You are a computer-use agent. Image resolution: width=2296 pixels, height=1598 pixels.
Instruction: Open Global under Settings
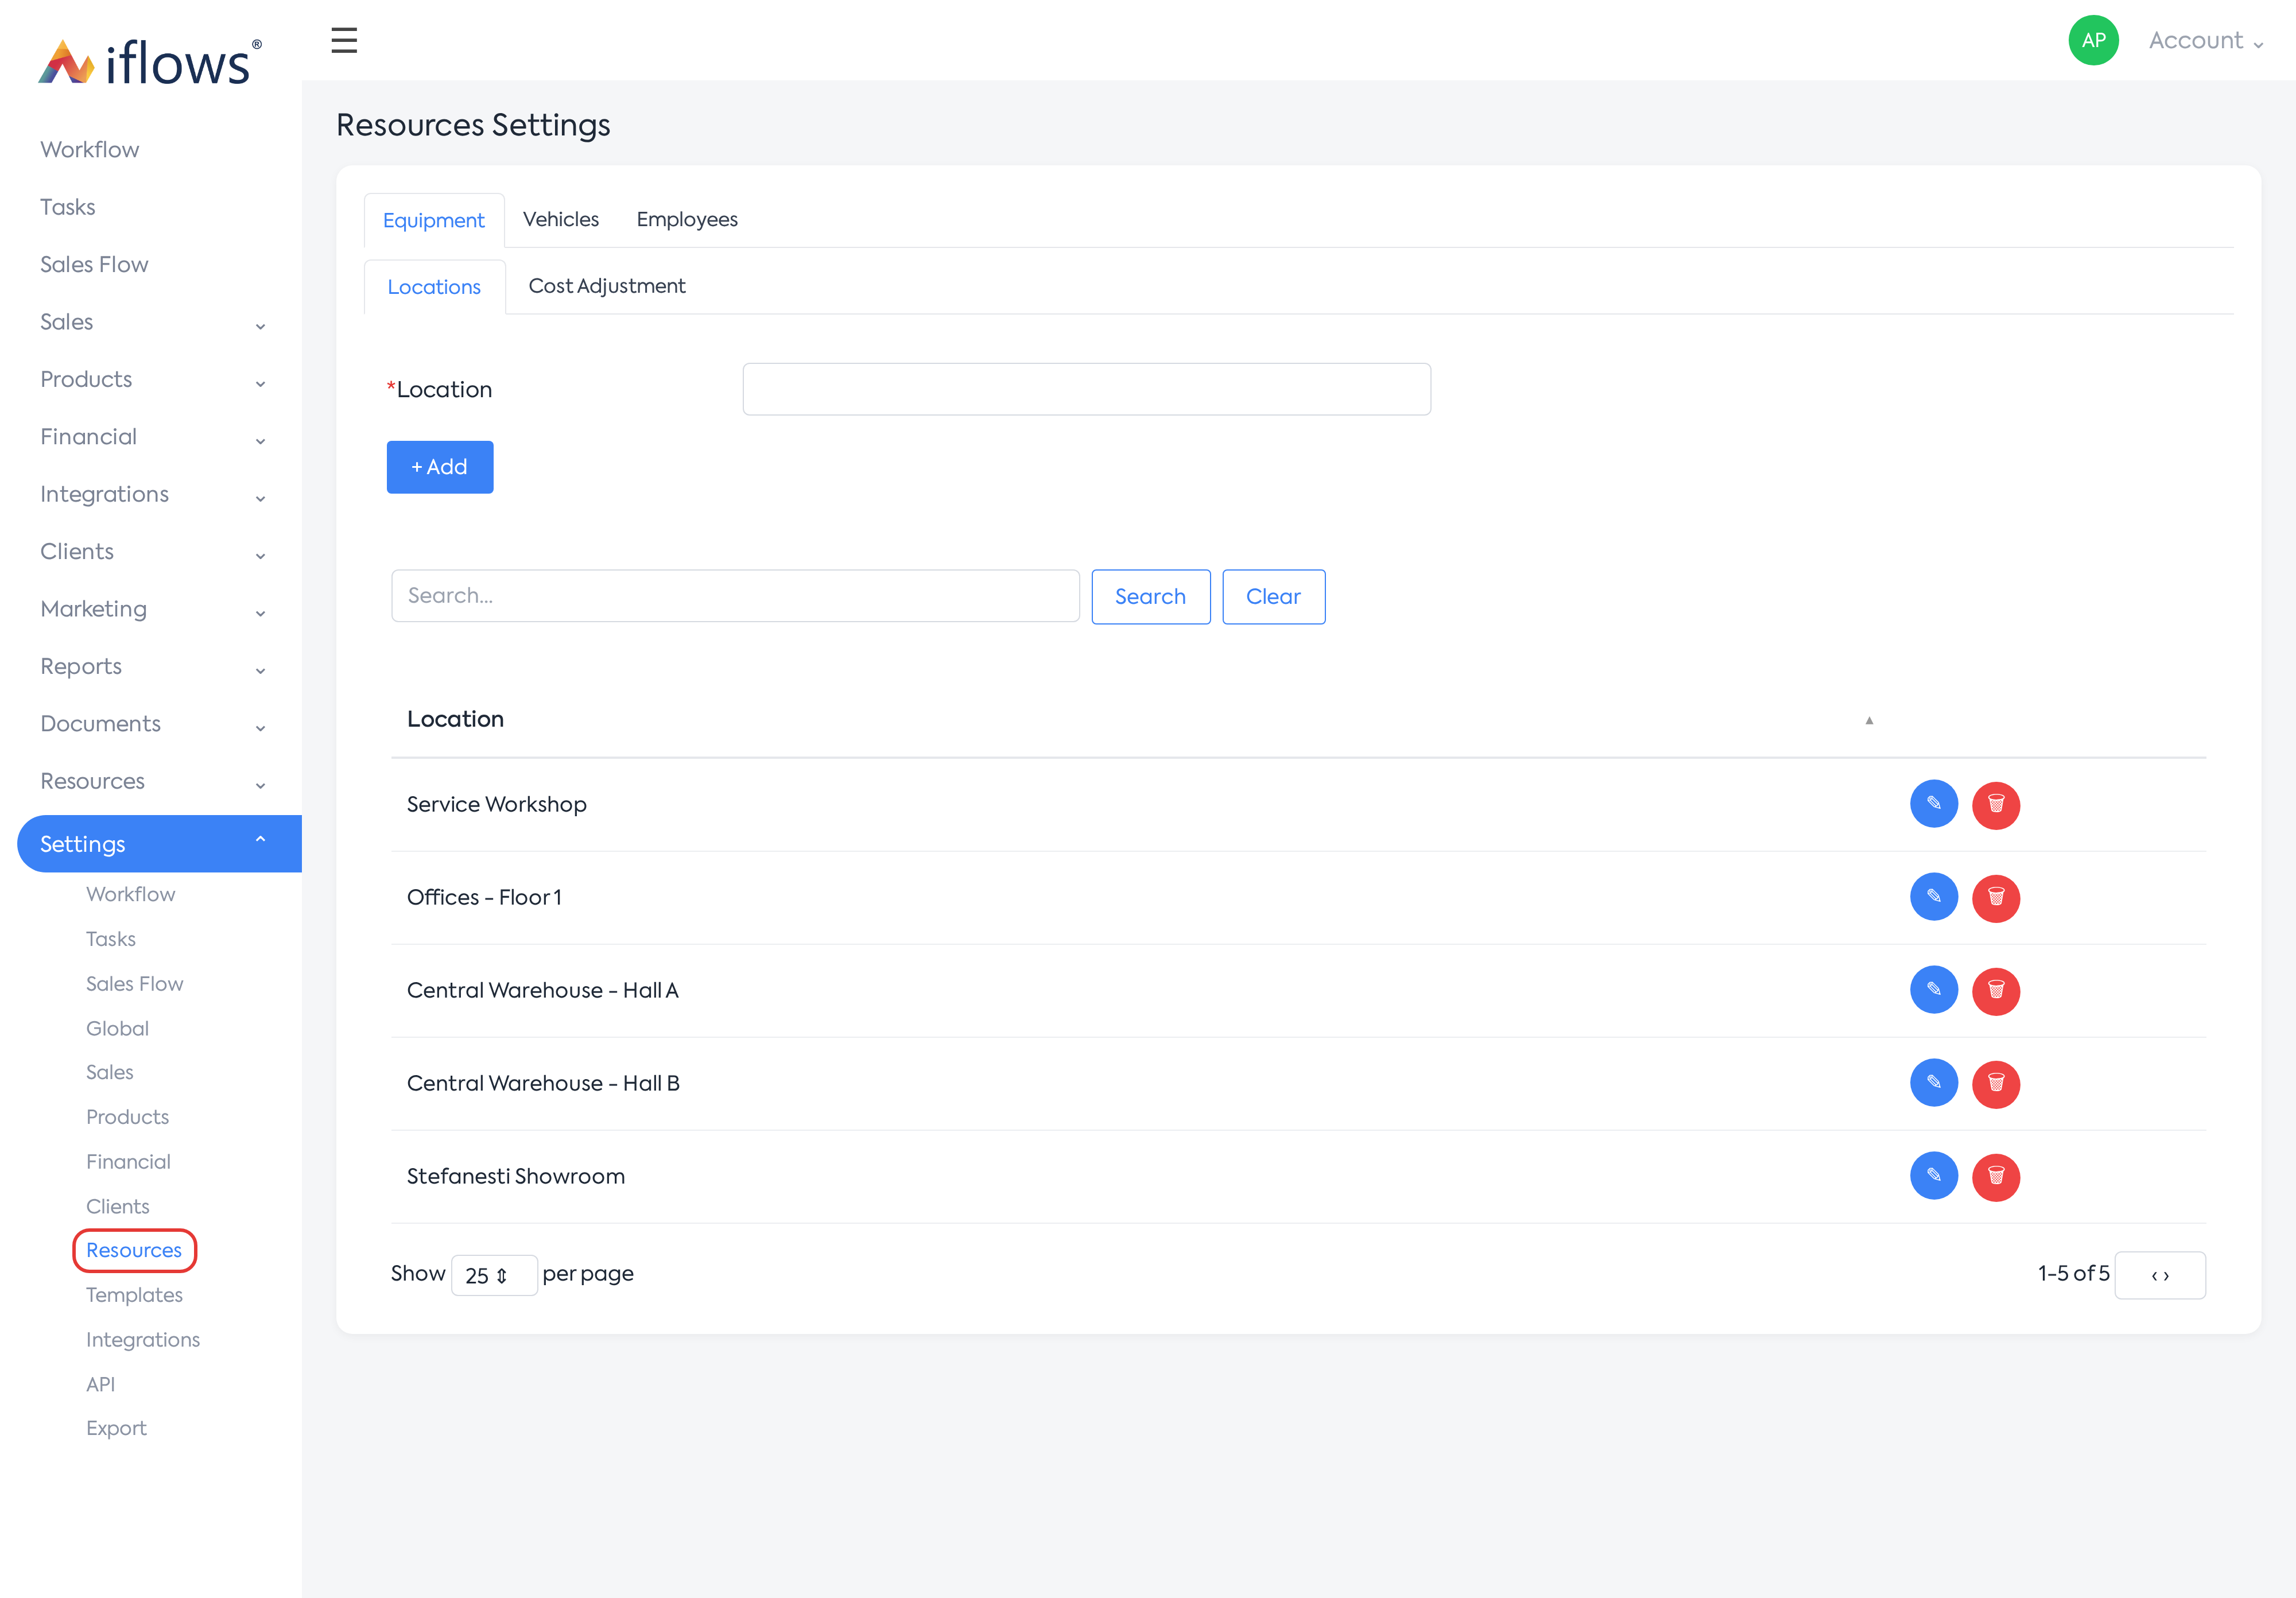click(117, 1028)
